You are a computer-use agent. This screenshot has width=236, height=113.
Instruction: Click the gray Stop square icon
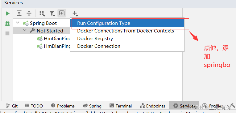7,33
